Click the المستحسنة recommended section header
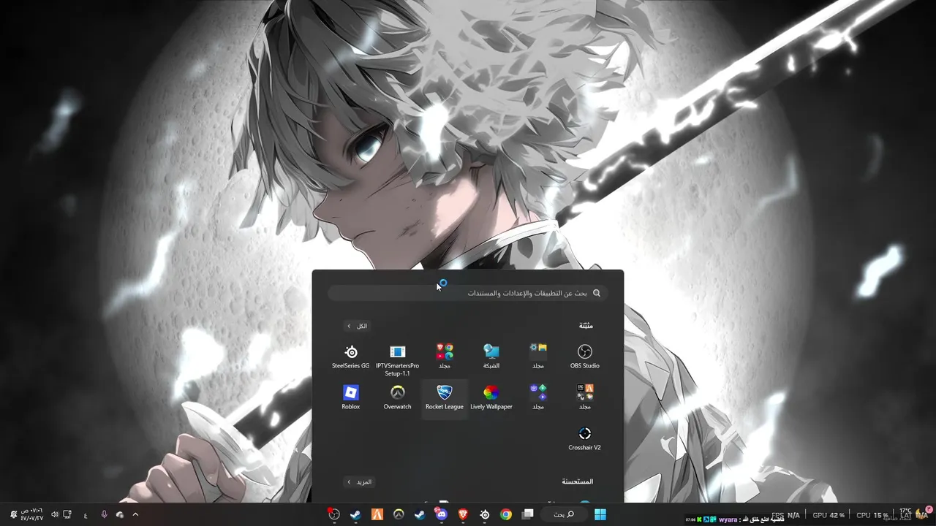936x526 pixels. pos(578,482)
